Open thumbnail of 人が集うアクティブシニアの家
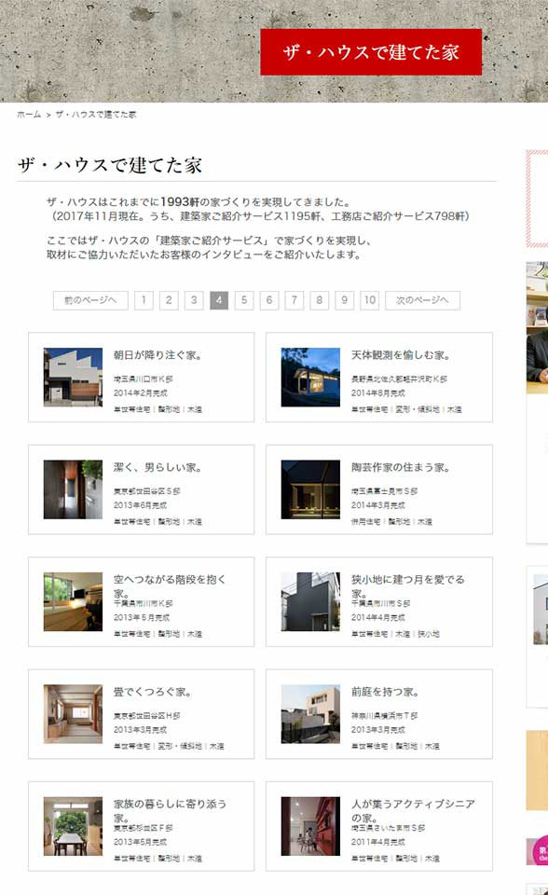This screenshot has height=895, width=548. click(310, 827)
